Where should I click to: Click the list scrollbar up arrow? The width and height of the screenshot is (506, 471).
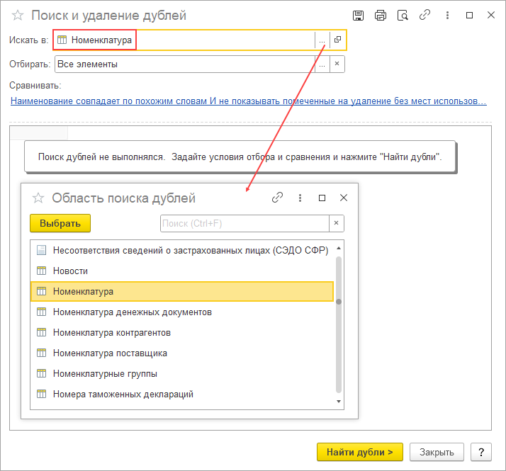coord(339,249)
